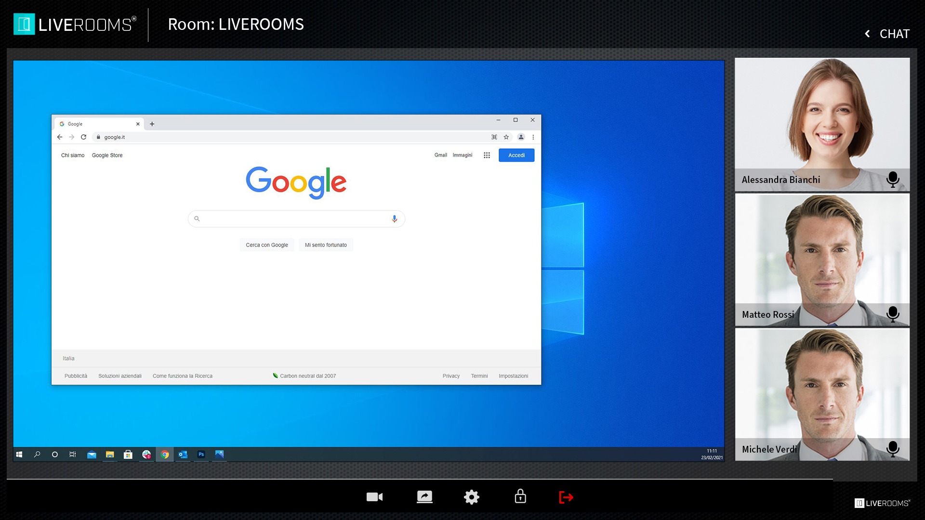
Task: Click the room lock icon
Action: 520,496
